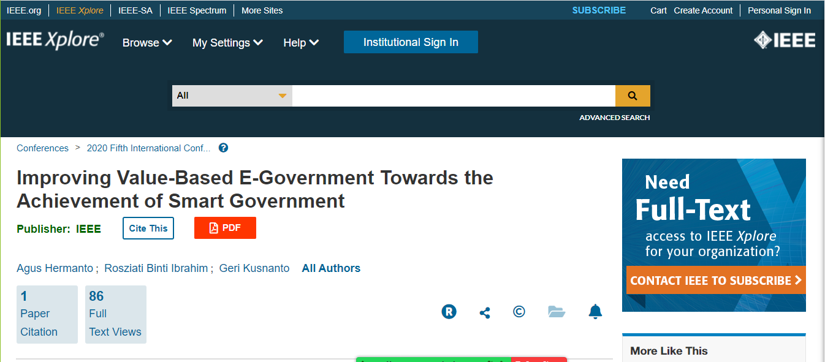Image resolution: width=825 pixels, height=362 pixels.
Task: Open author Agus Hermanto's profile link
Action: click(x=55, y=268)
